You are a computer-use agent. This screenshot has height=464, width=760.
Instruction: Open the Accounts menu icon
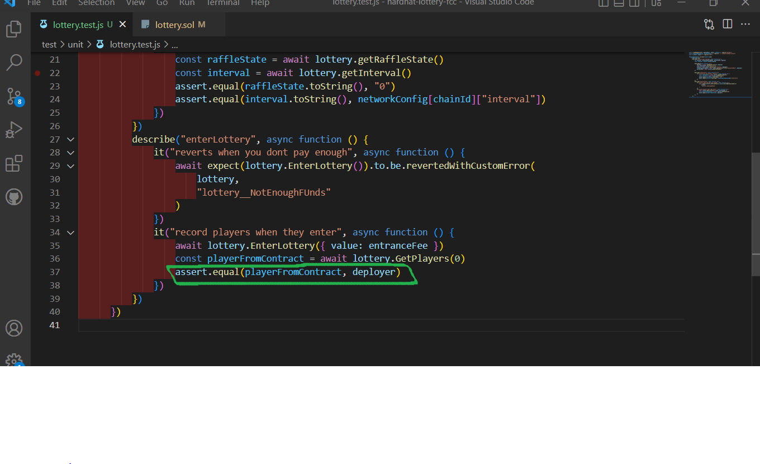(14, 328)
